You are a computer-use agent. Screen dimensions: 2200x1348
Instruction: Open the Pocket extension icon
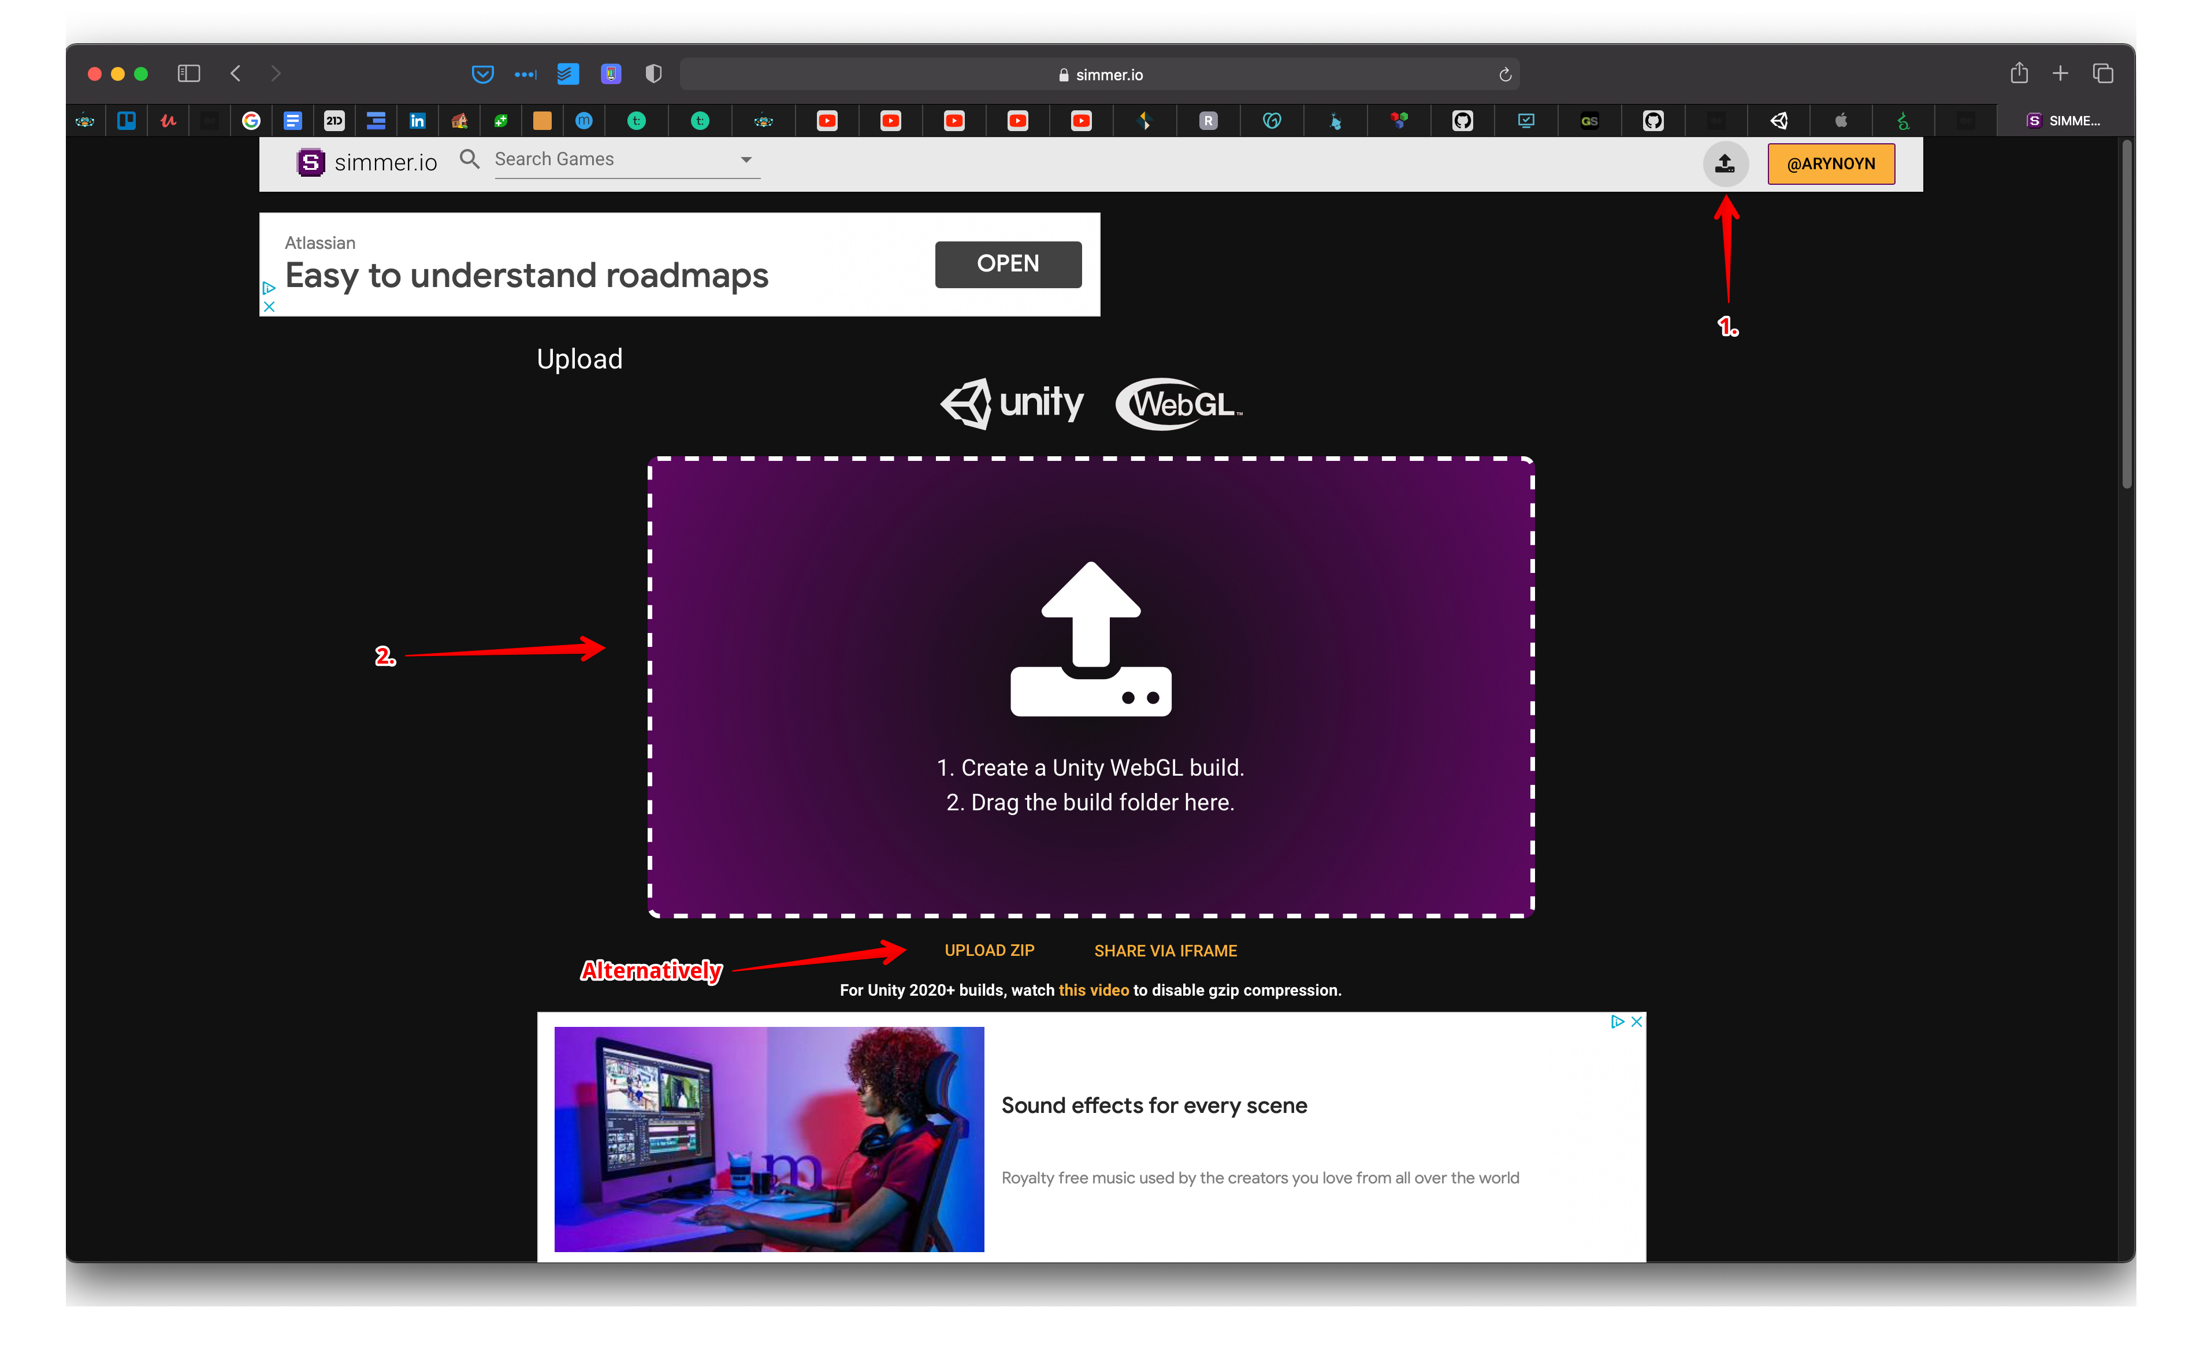click(x=482, y=74)
